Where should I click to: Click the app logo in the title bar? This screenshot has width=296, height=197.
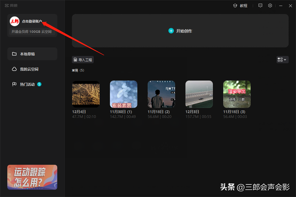(x=11, y=5)
